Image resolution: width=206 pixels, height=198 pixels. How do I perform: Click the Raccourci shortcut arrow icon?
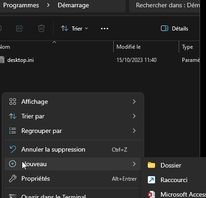(x=151, y=180)
